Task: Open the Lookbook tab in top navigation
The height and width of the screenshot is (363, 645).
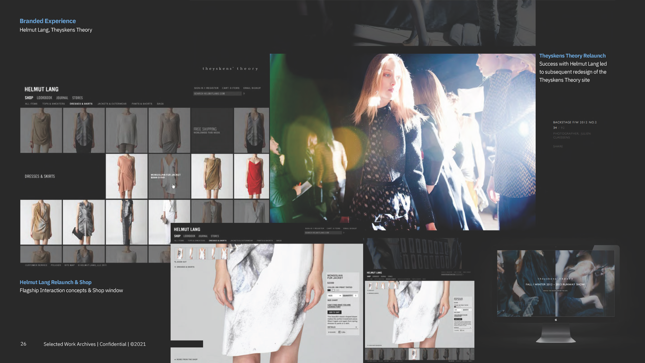Action: [44, 98]
